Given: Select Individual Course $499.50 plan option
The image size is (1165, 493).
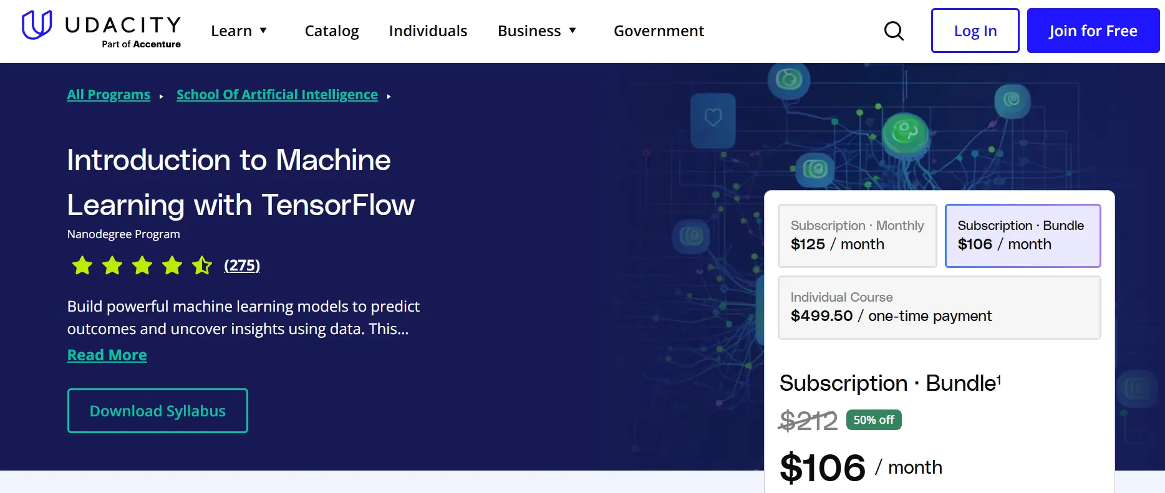Looking at the screenshot, I should 939,307.
